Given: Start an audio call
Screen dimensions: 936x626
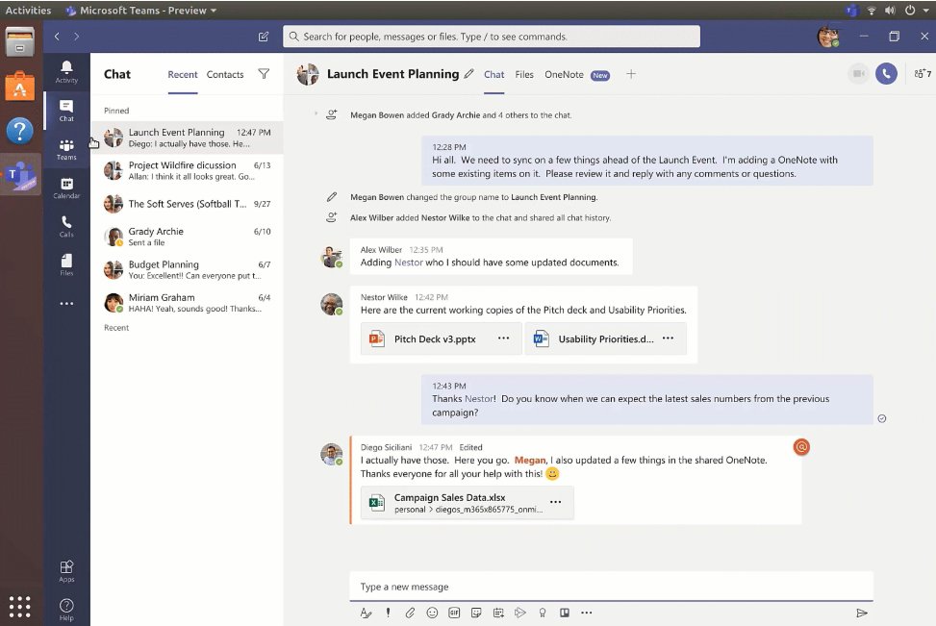Looking at the screenshot, I should point(886,74).
